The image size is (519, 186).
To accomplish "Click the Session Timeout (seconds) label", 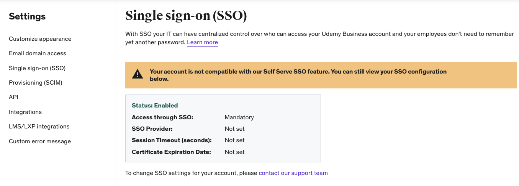I will coord(172,140).
